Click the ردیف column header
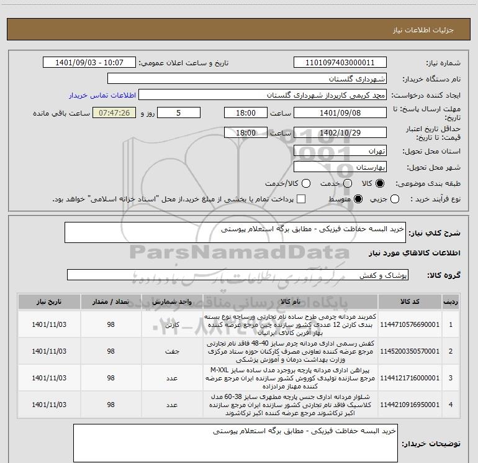 tap(451, 301)
